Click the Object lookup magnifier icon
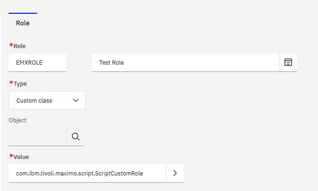318x191 pixels. coord(76,136)
